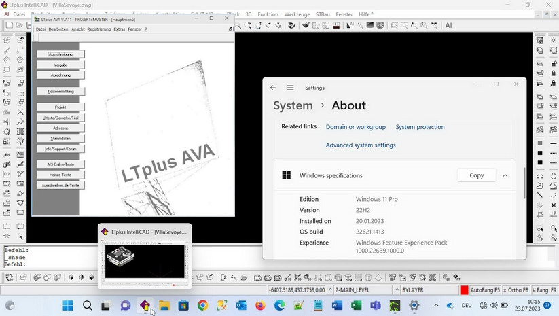Click Domain or workgroup link
Screen dimensions: 559x316
pyautogui.click(x=355, y=127)
